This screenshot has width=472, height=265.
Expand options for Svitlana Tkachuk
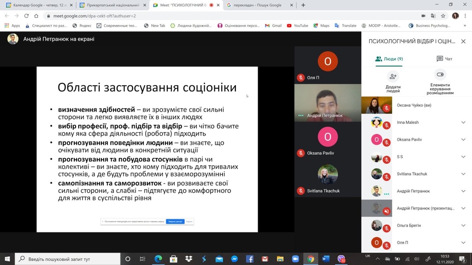pos(463,173)
